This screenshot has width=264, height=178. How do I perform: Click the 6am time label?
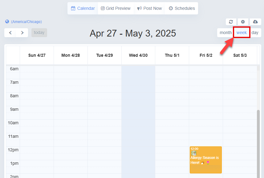[x=14, y=69]
